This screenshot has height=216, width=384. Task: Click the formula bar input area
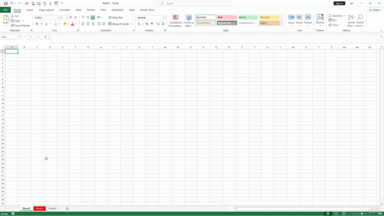tap(215, 38)
